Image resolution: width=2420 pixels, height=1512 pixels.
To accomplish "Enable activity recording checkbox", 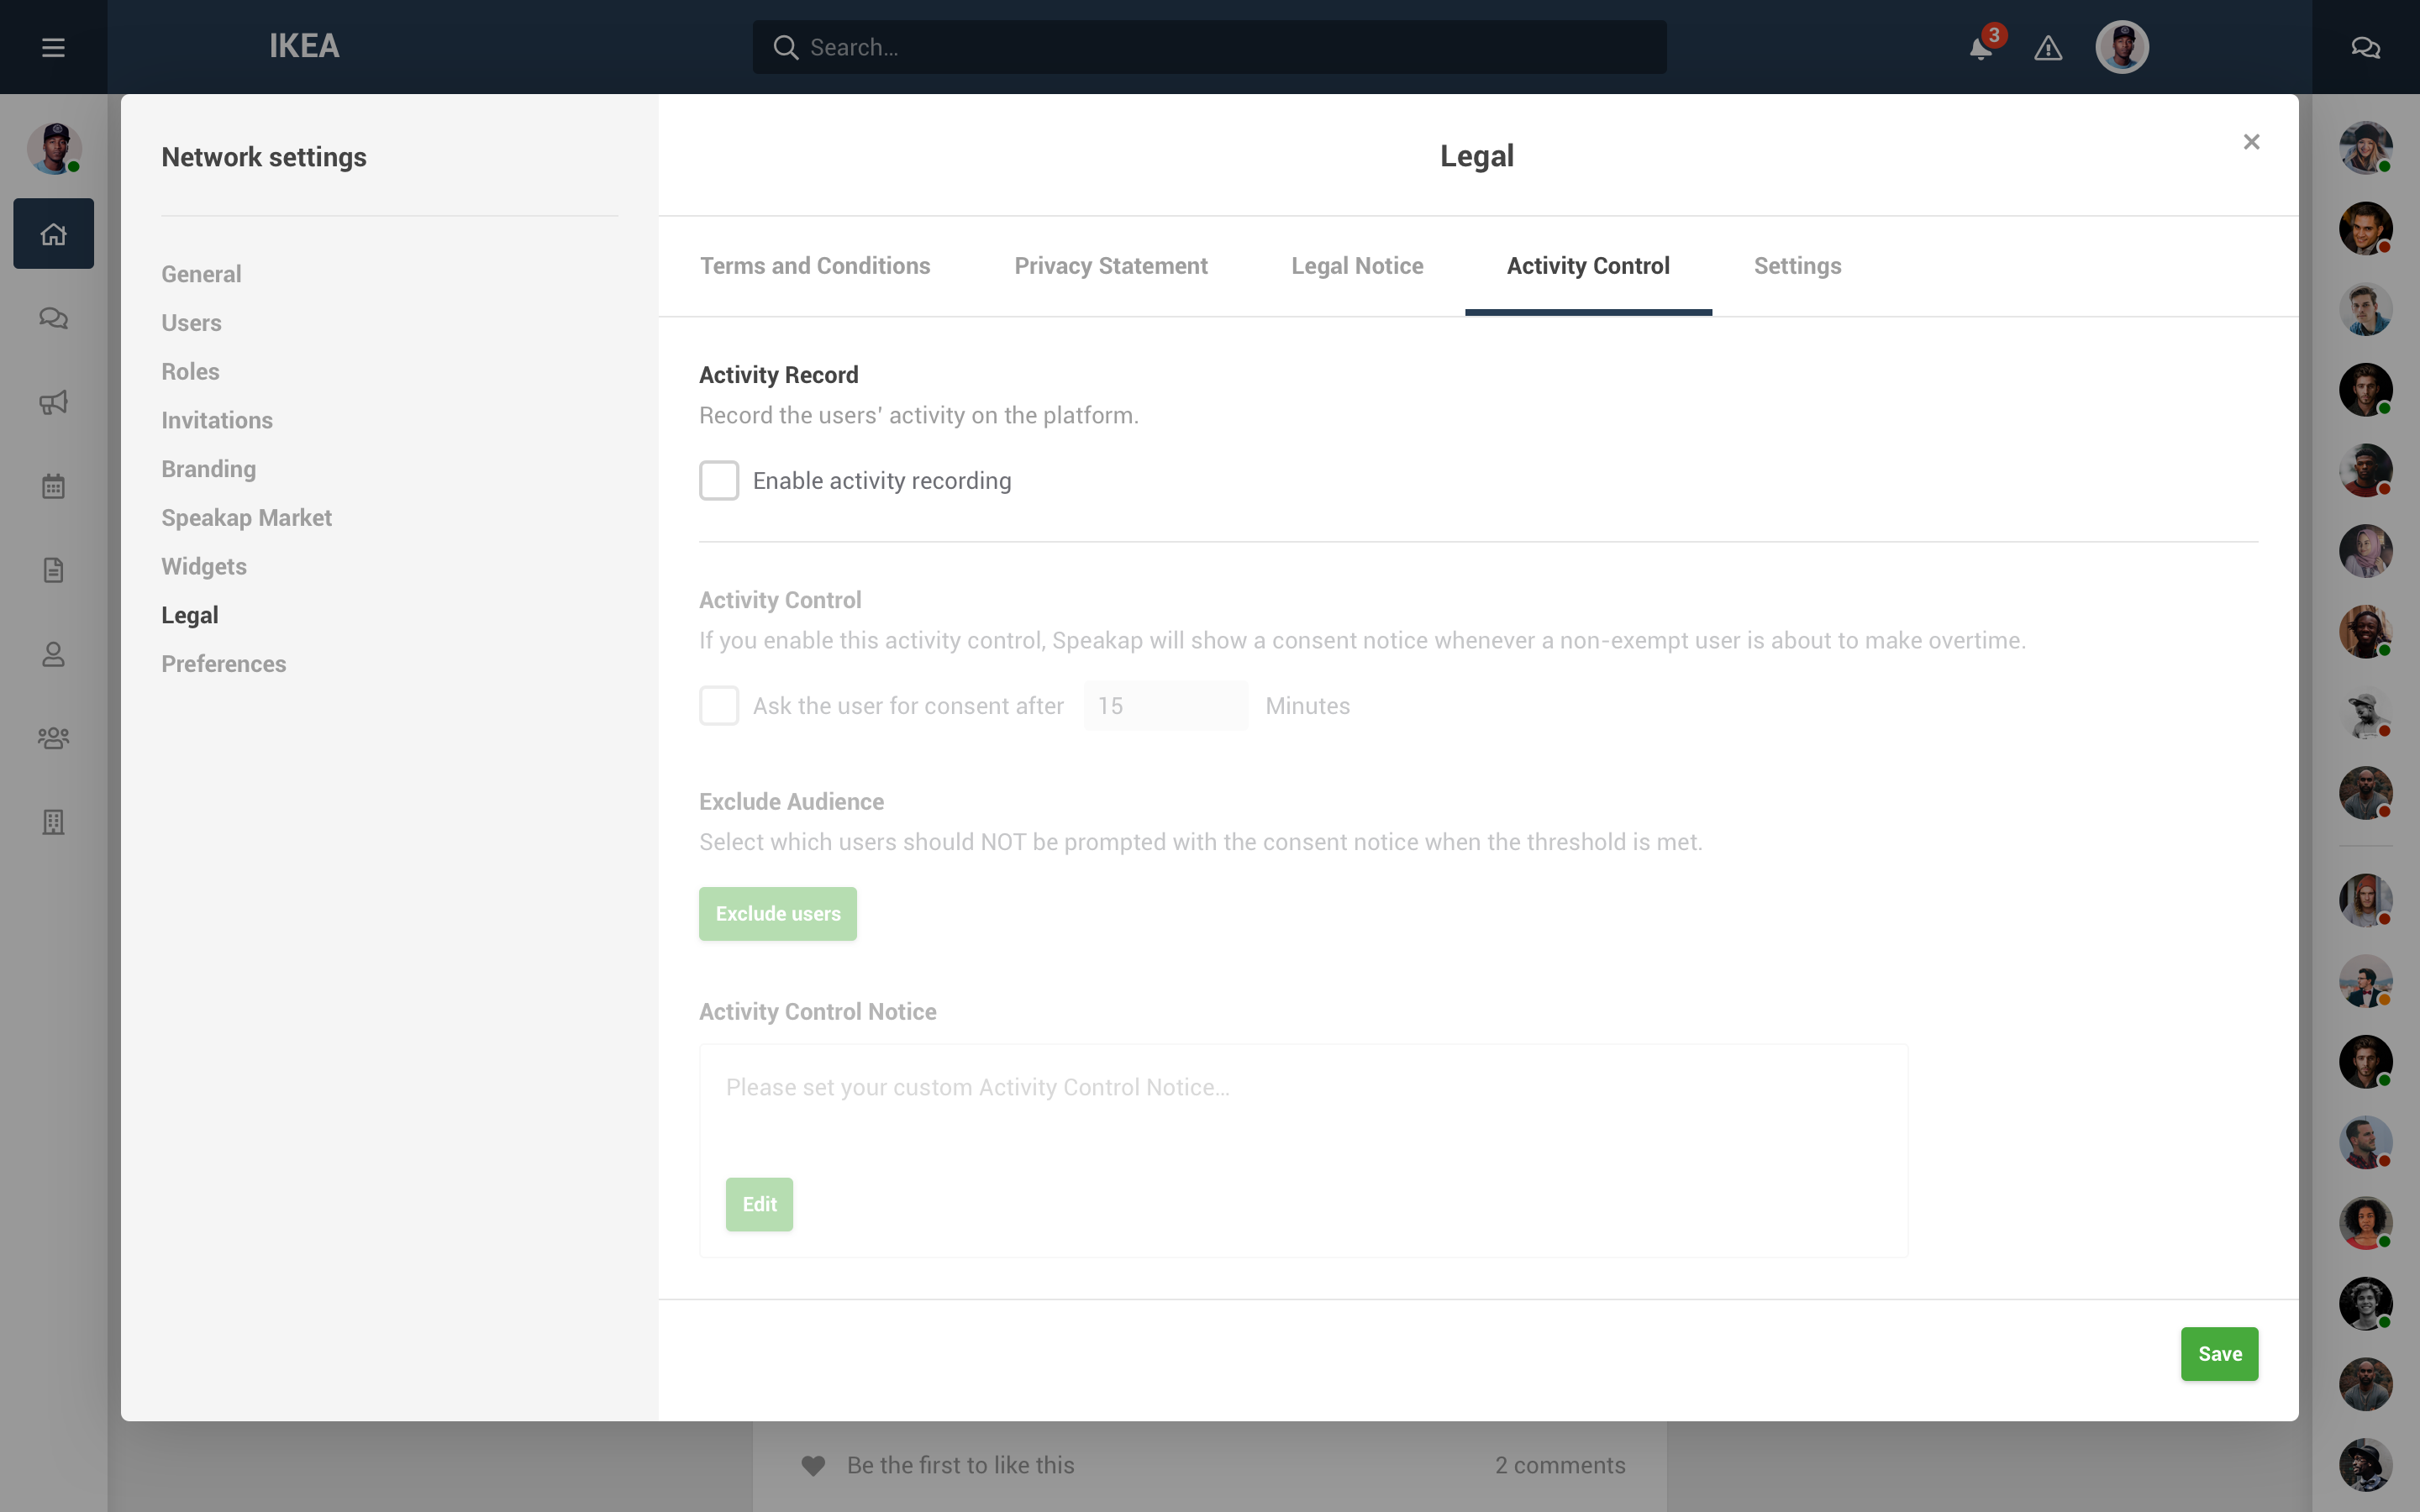I will point(719,481).
